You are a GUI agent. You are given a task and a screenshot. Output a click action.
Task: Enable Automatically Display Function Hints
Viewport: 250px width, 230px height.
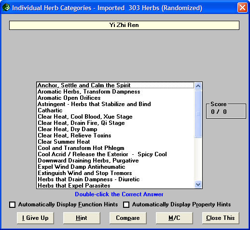(x=13, y=205)
